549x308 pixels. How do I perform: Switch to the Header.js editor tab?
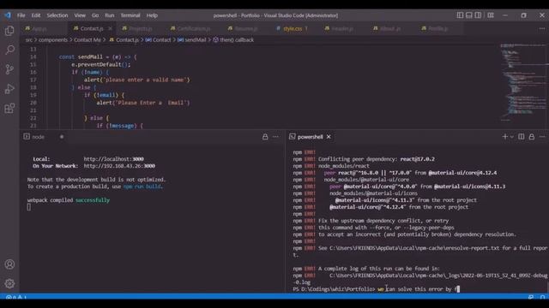pos(342,28)
